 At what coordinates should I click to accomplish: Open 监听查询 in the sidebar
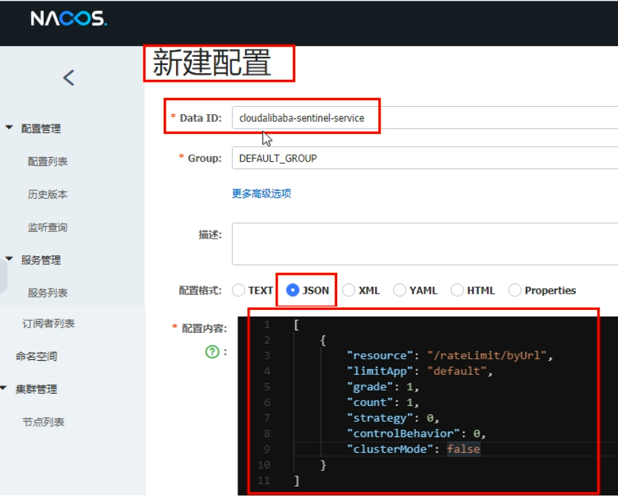[x=47, y=227]
